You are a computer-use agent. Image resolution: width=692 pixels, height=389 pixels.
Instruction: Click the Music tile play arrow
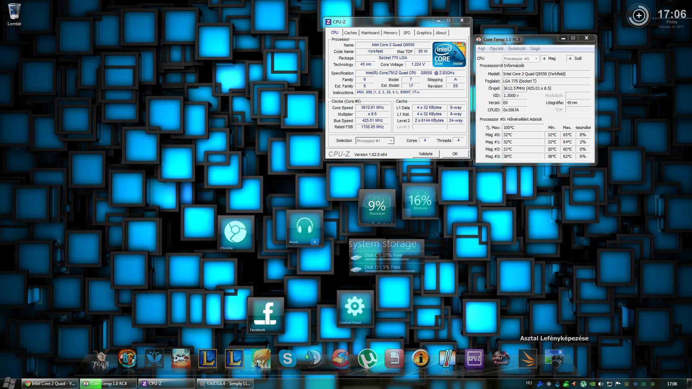(x=315, y=242)
